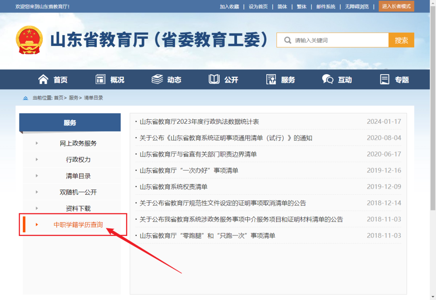436x300 pixels.
Task: Click the orange 搜索 button
Action: tap(401, 40)
